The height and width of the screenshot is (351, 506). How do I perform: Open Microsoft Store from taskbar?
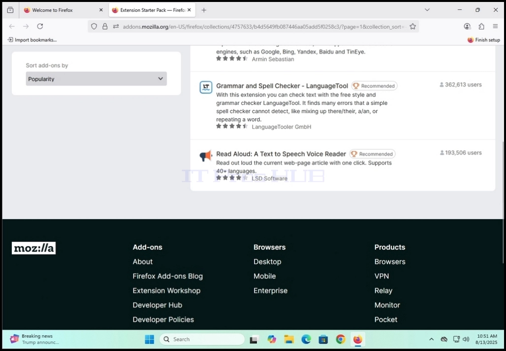pos(323,339)
